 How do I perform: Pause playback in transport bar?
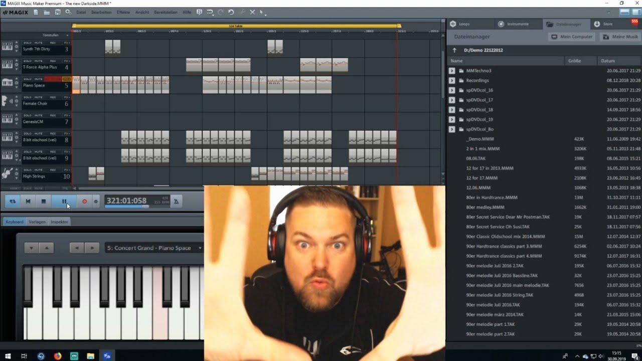tap(64, 201)
